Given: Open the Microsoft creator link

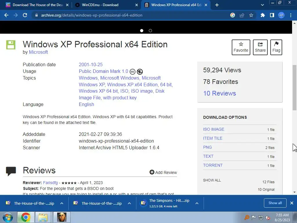Looking at the screenshot, I should click(38, 52).
